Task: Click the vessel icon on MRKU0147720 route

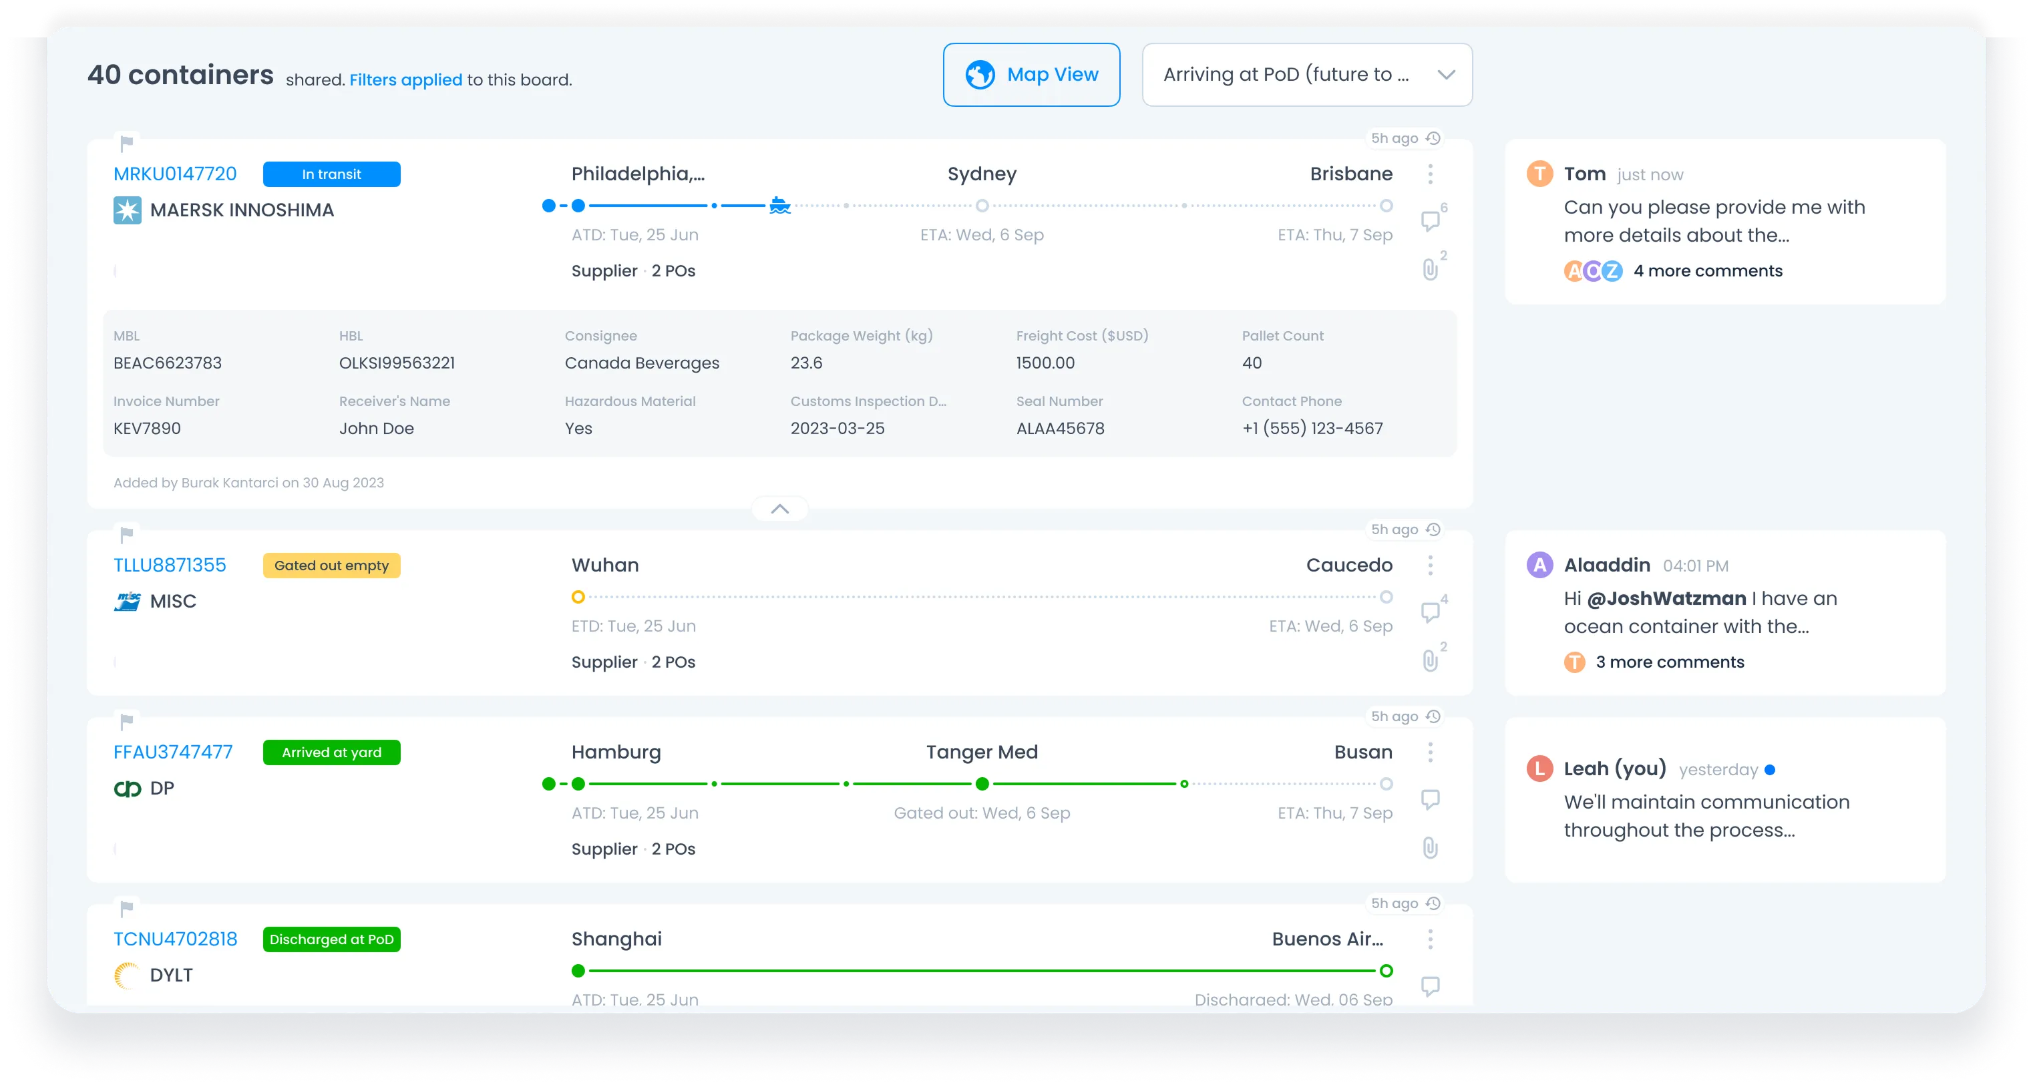Action: [x=779, y=206]
